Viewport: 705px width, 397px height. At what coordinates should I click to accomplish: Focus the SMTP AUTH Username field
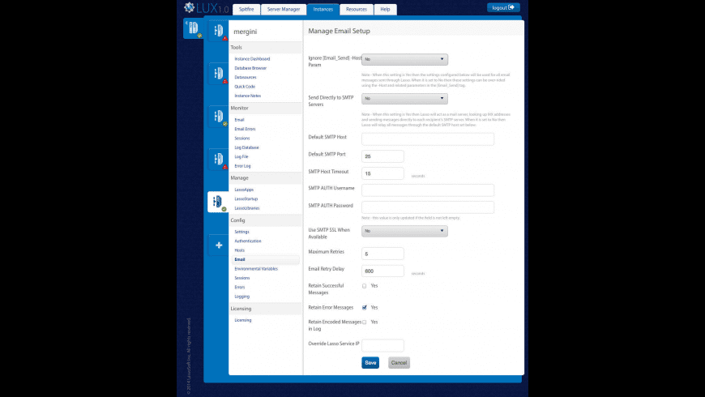click(x=428, y=190)
